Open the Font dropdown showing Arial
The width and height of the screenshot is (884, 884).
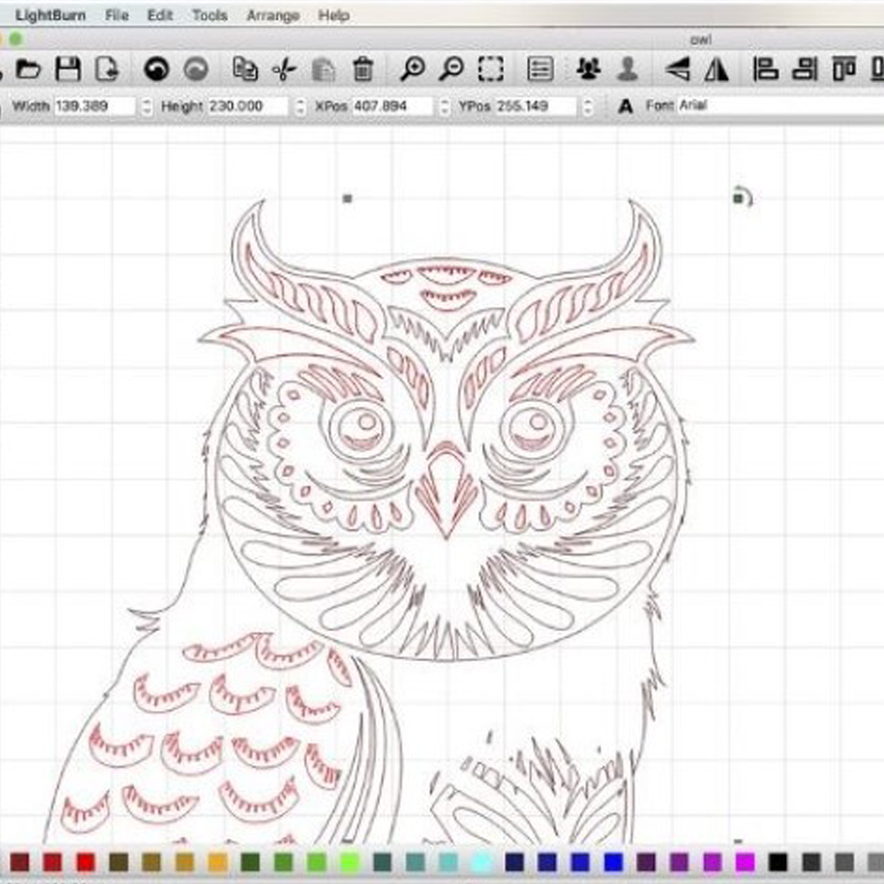(778, 105)
